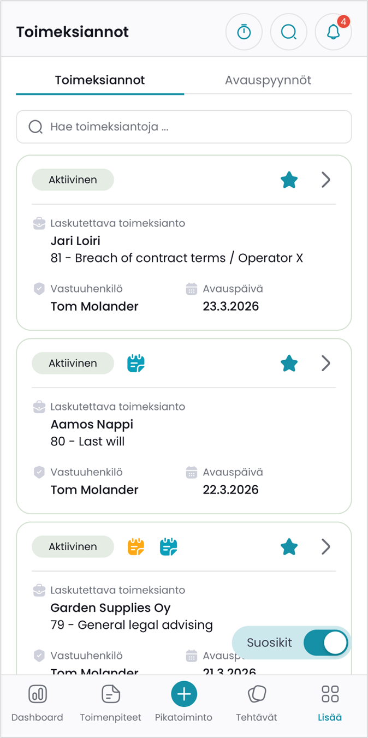Open Aamos Nappi assignment chevron arrow
The height and width of the screenshot is (738, 368).
pyautogui.click(x=326, y=363)
